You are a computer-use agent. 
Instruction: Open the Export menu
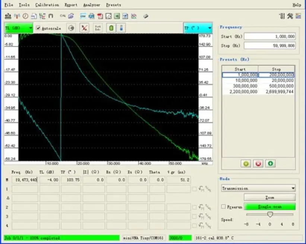[71, 5]
